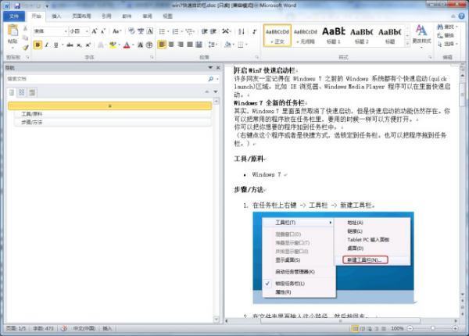The image size is (469, 336).
Task: Click the zoom slider handle
Action: point(432,328)
